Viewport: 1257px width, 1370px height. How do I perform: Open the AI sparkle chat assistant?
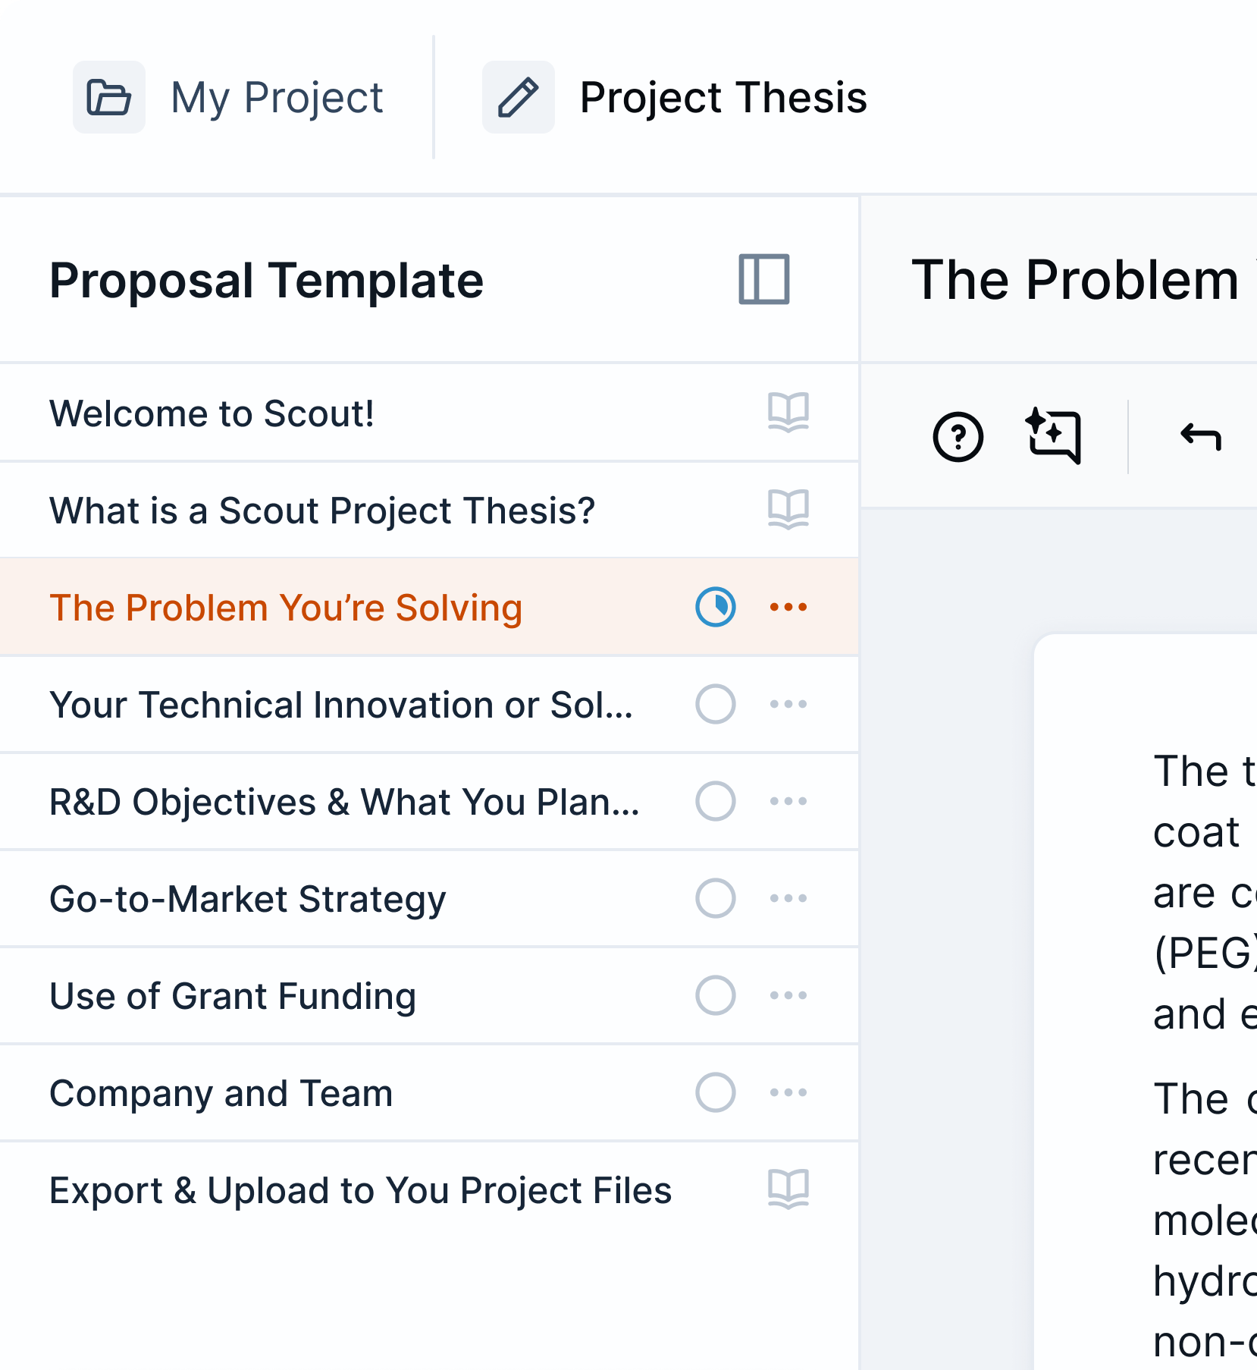click(1054, 435)
